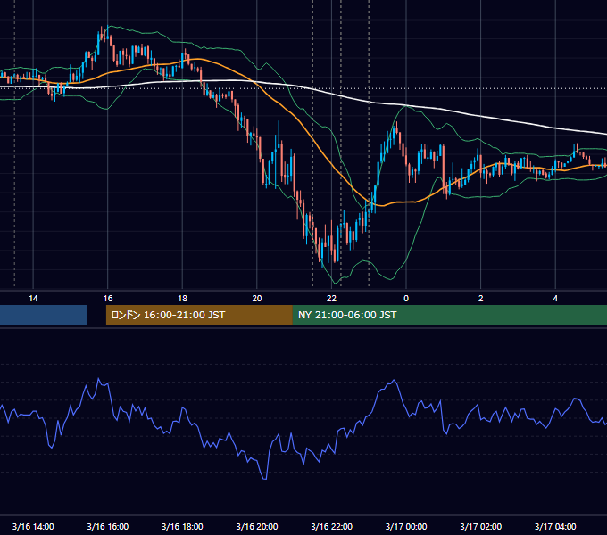Click the '16' hour label on chart axis

pos(108,299)
